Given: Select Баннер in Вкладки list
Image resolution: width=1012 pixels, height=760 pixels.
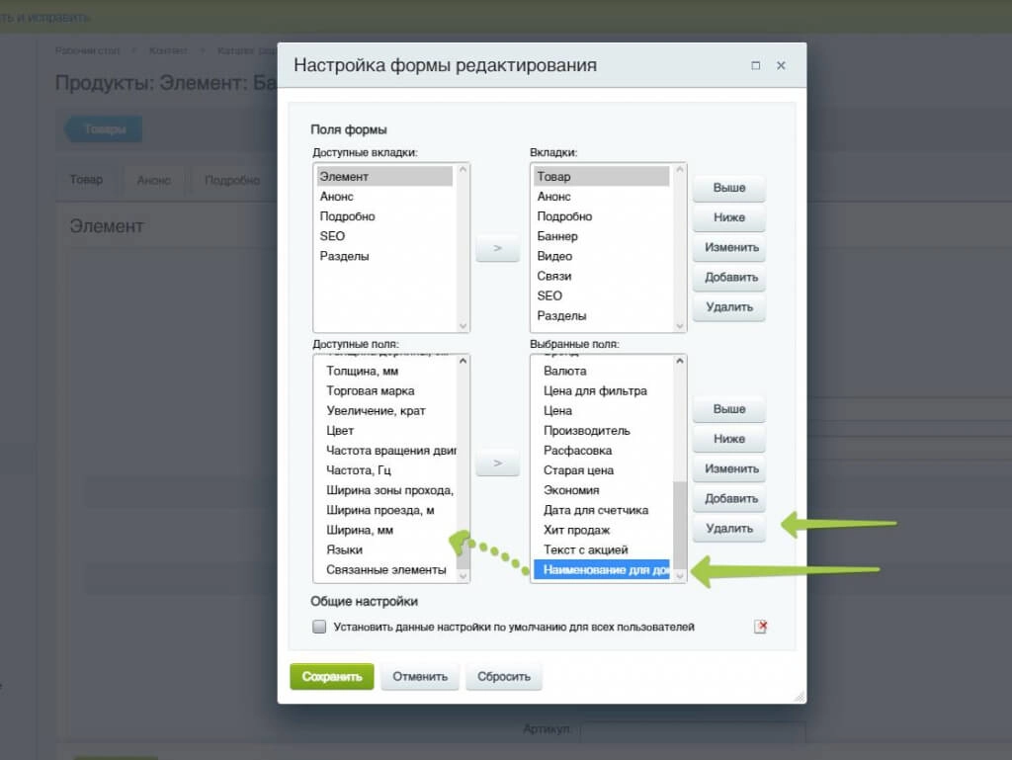Looking at the screenshot, I should 602,236.
